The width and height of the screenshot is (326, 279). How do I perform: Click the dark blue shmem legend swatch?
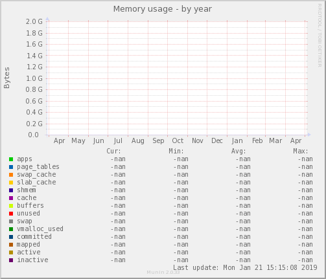pyautogui.click(x=11, y=190)
